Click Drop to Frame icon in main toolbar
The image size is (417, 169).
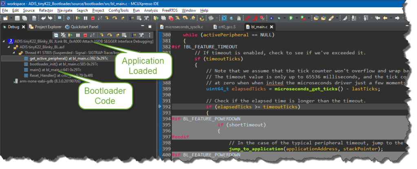pos(139,18)
